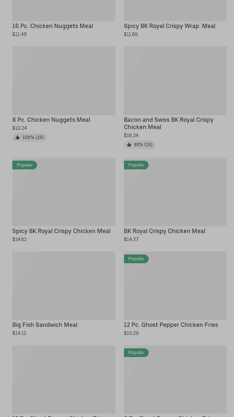Open Big Fish Sandwich Meal title link

45,325
